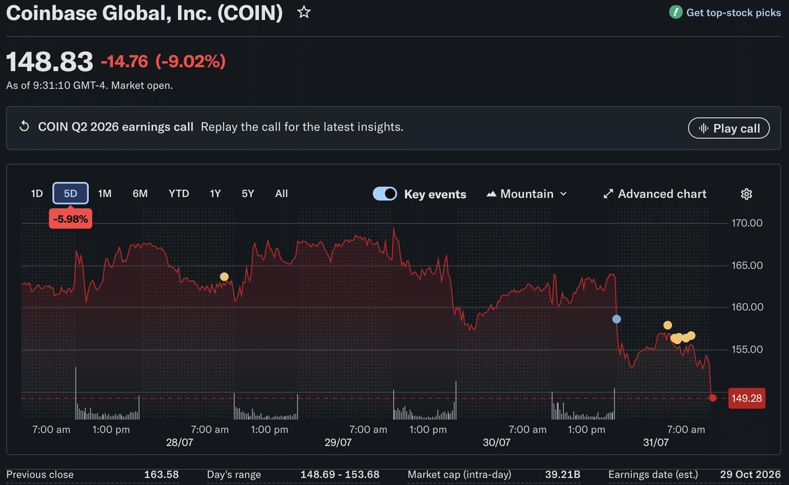
Task: Click the 28/07 date label
Action: pyautogui.click(x=179, y=442)
